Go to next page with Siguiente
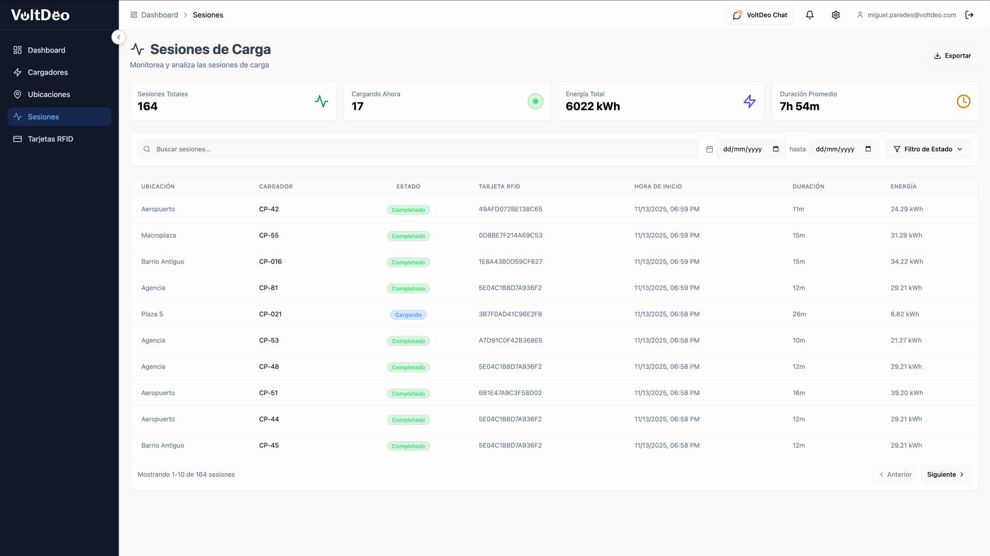This screenshot has width=990, height=556. pyautogui.click(x=946, y=475)
